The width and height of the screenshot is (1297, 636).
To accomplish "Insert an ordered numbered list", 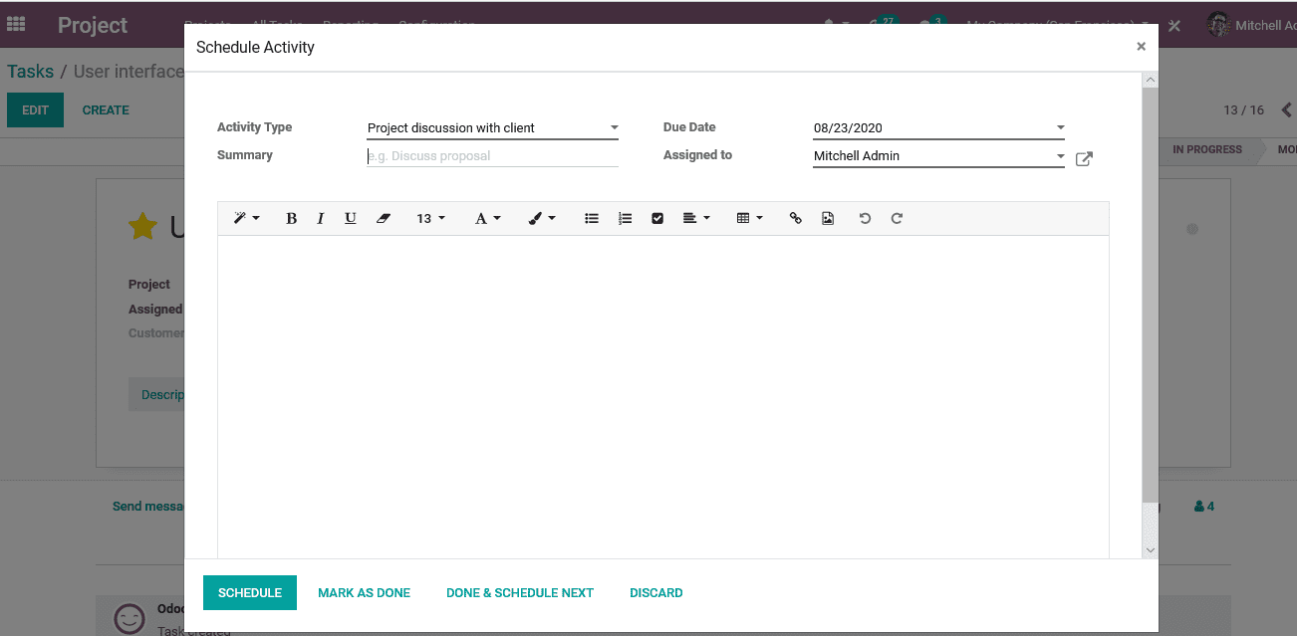I will 625,218.
